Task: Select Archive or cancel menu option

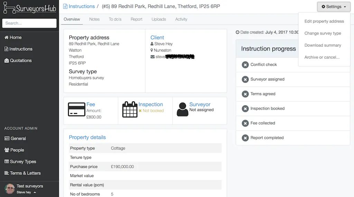Action: [322, 57]
